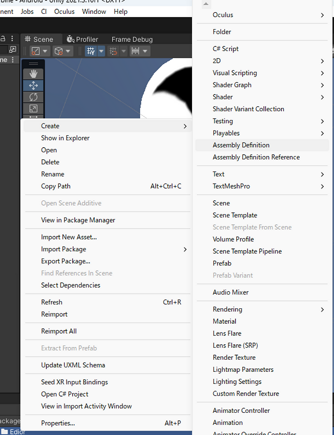Click the snap increment ruler icon

[x=135, y=51]
